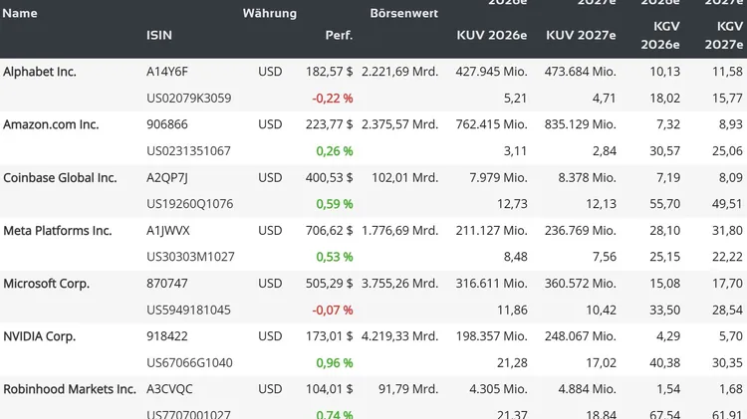This screenshot has height=419, width=747.
Task: Select revenue value 762.415 Mio.
Action: [x=491, y=124]
